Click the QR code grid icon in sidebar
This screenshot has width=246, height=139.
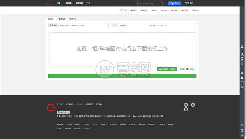pyautogui.click(x=242, y=130)
